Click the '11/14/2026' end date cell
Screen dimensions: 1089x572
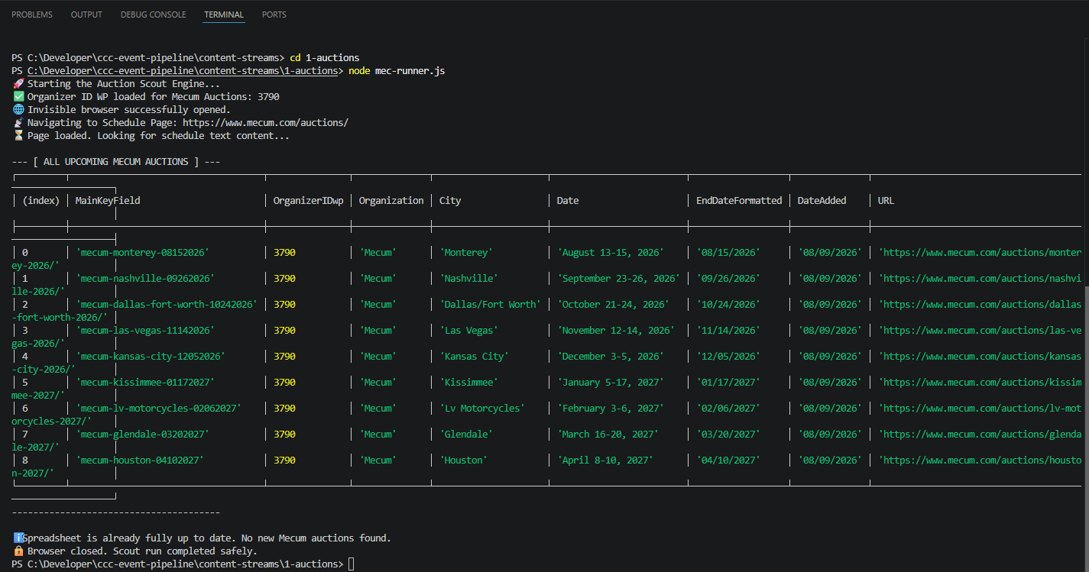728,331
